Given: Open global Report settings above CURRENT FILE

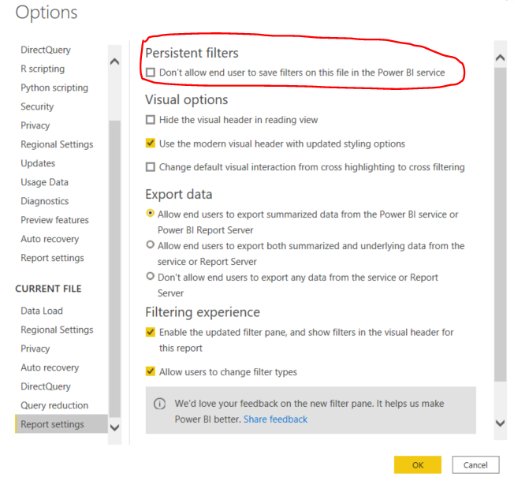Looking at the screenshot, I should (53, 258).
